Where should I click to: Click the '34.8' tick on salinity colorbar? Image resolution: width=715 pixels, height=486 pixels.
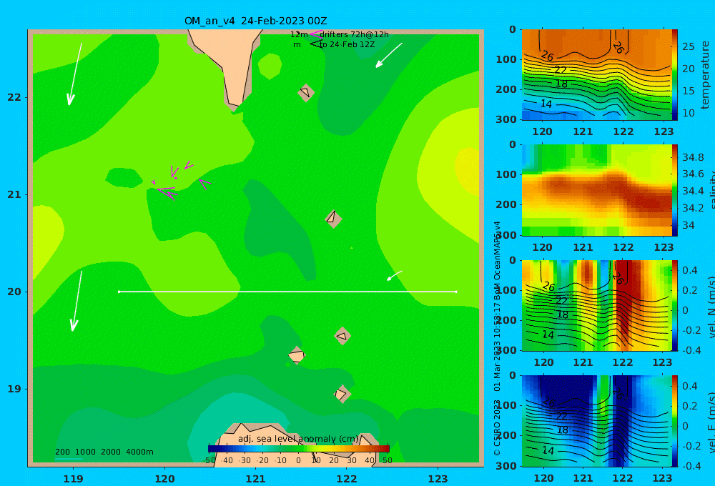pos(693,157)
